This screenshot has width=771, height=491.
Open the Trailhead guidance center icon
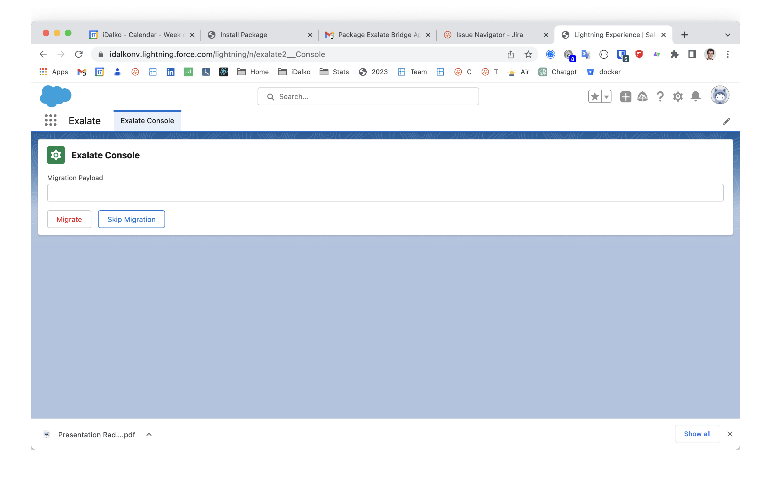[x=642, y=96]
